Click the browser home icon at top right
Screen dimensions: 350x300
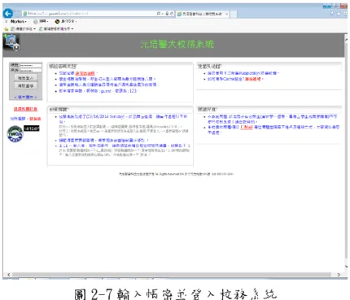point(333,14)
